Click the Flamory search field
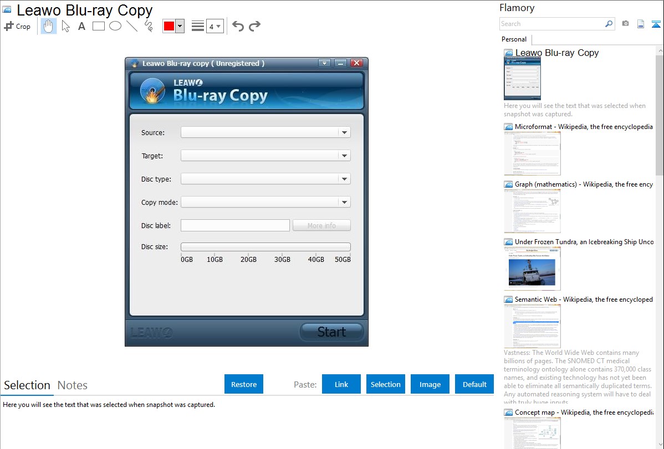Image resolution: width=664 pixels, height=449 pixels. [552, 24]
